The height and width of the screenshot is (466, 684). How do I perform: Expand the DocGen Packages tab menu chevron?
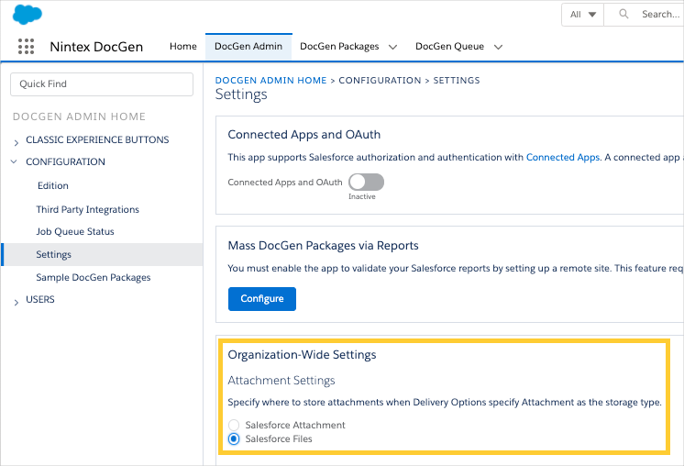392,47
